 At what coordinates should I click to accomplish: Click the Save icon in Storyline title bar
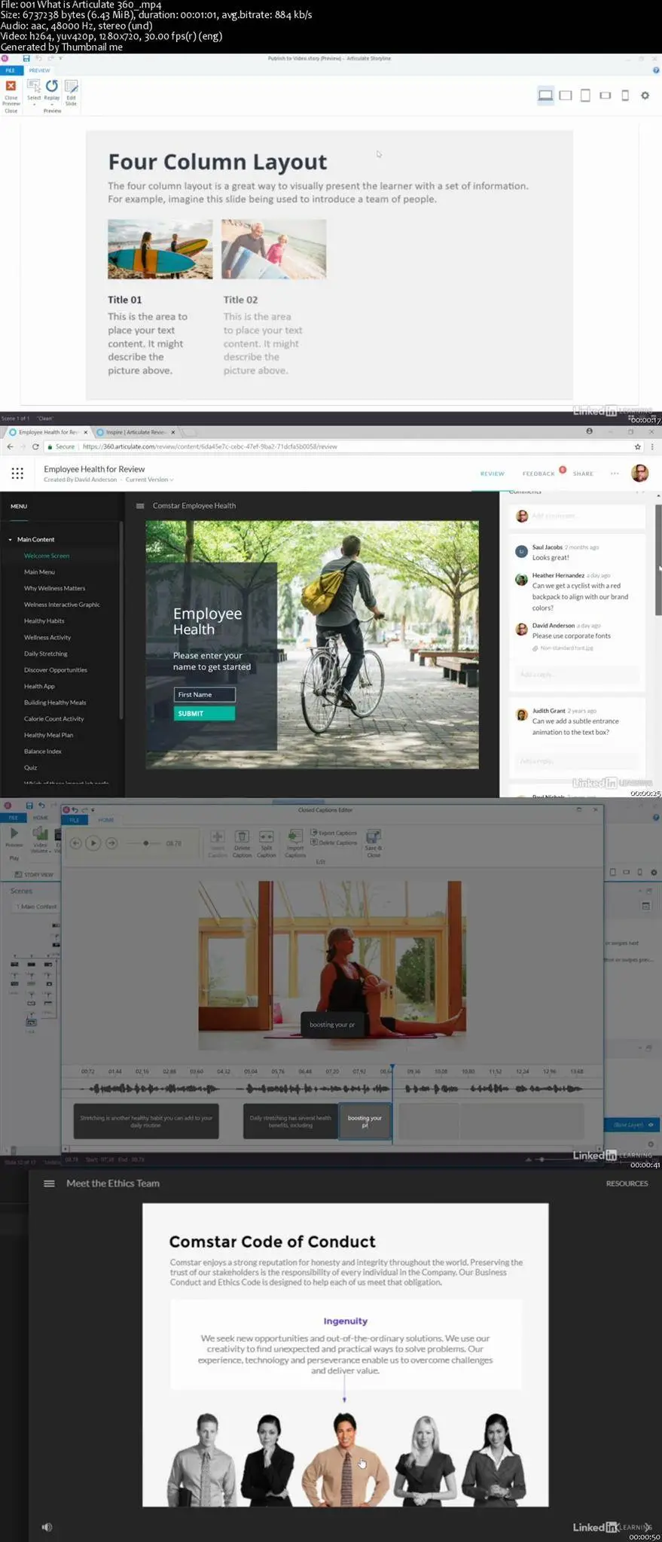26,59
